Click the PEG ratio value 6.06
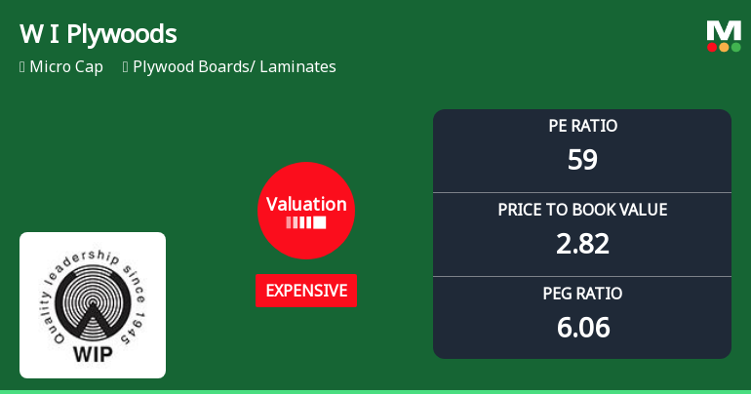The width and height of the screenshot is (751, 394). click(582, 328)
